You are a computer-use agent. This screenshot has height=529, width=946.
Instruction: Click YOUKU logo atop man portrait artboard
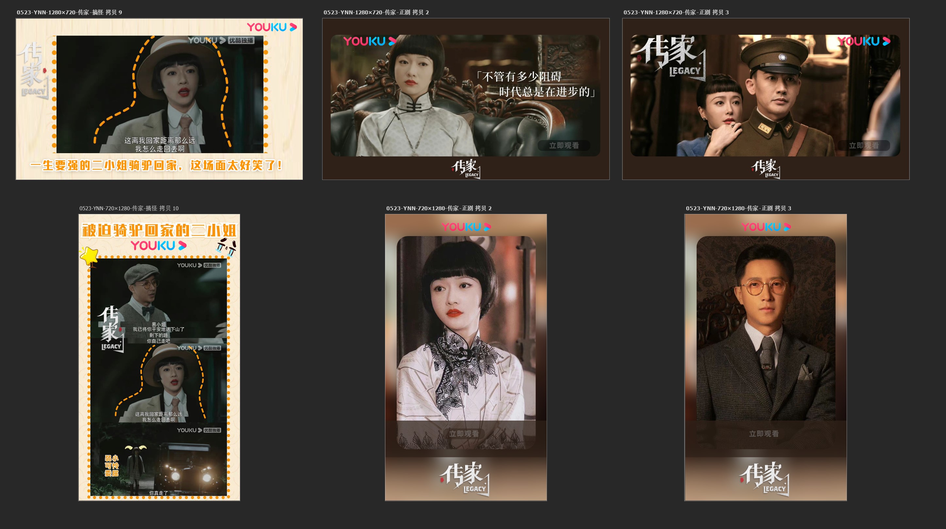point(766,227)
